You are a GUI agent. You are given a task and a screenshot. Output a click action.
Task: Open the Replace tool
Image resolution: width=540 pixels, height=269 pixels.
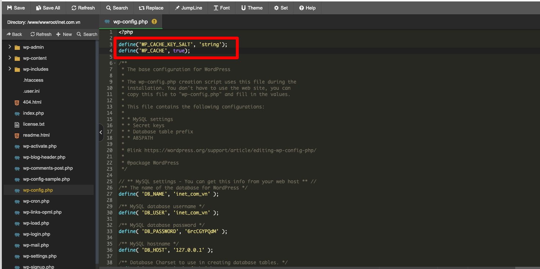pyautogui.click(x=151, y=8)
